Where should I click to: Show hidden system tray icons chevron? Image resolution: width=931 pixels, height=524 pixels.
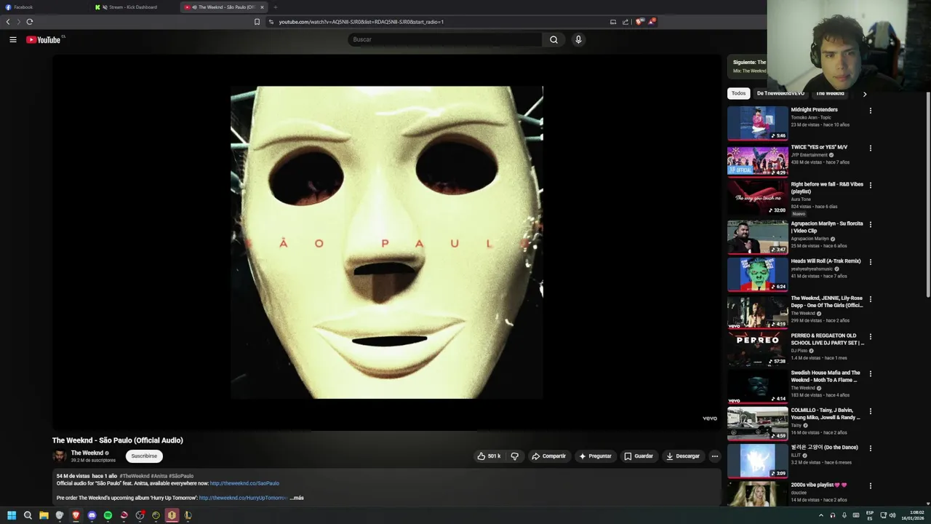[x=821, y=515]
